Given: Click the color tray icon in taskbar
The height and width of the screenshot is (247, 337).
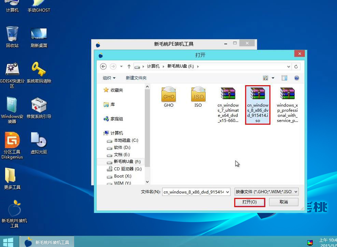Looking at the screenshot, I should point(310,243).
